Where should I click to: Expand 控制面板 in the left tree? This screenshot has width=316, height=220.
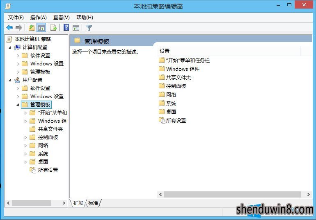coord(25,137)
